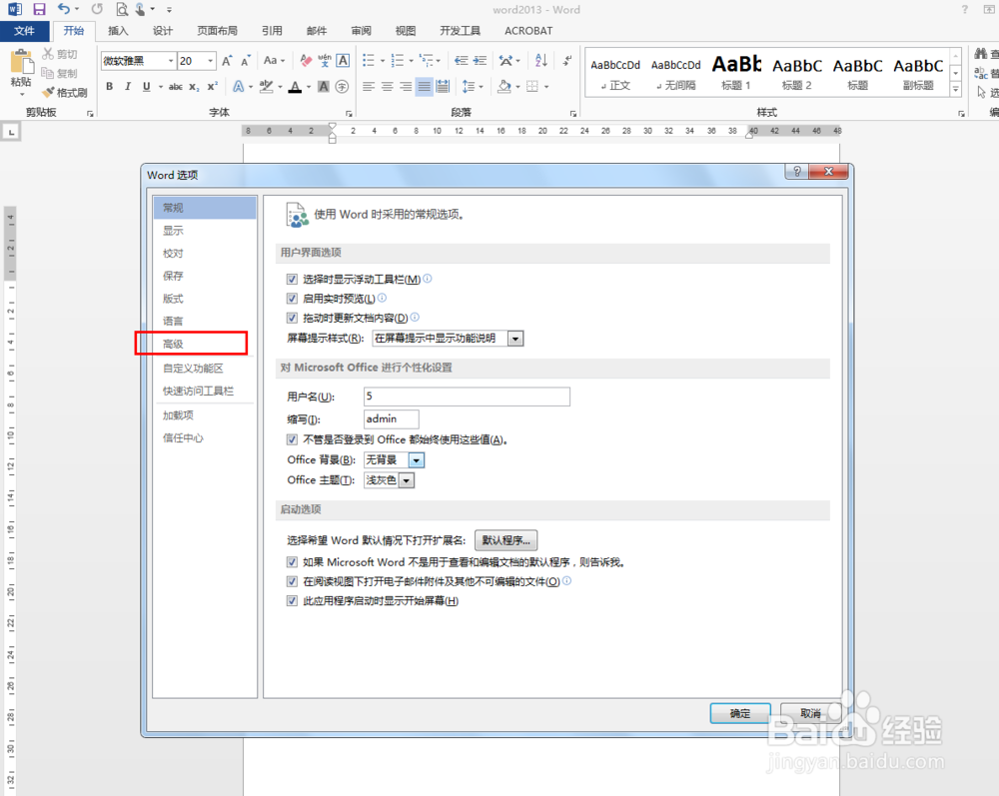This screenshot has width=999, height=796.
Task: Click the Show paragraph marks icon
Action: (x=567, y=61)
